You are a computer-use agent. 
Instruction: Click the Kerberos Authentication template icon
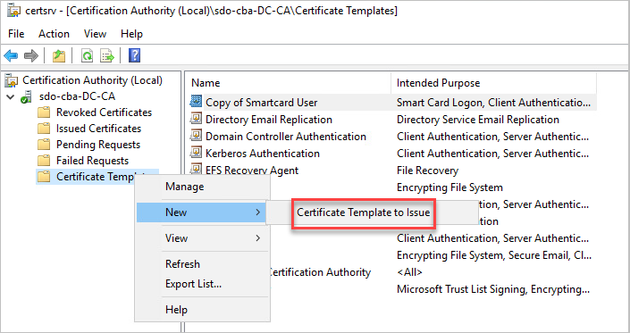pyautogui.click(x=196, y=153)
